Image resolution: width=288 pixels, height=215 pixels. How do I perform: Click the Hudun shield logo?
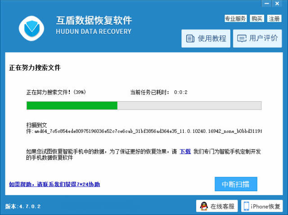[31, 28]
